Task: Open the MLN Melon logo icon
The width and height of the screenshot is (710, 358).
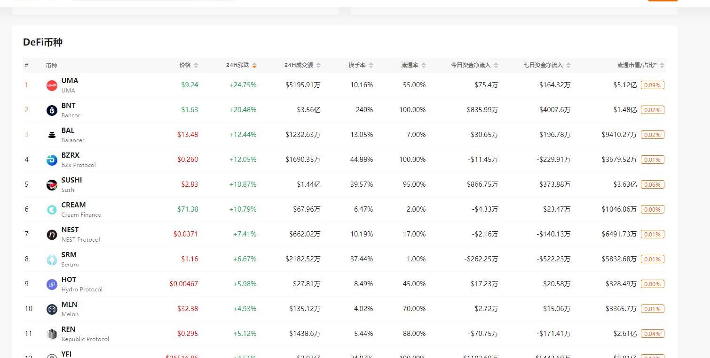Action: pos(52,309)
